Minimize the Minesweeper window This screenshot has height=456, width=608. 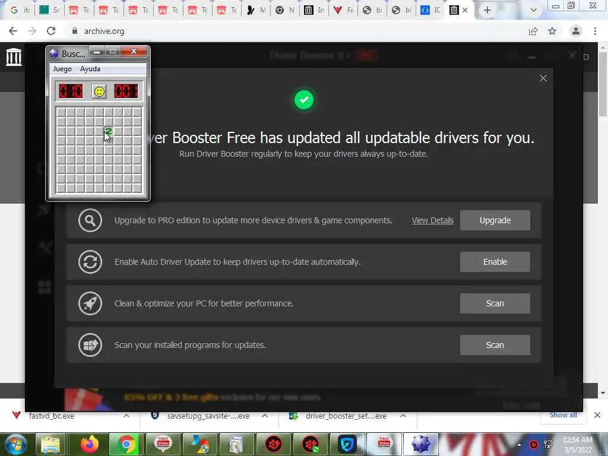pos(97,51)
